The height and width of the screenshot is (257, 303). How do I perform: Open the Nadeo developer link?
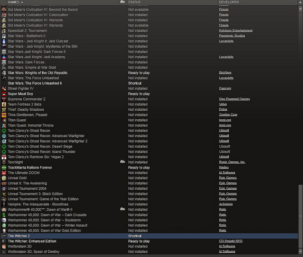click(x=224, y=168)
